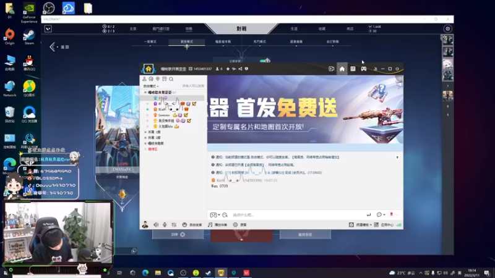The height and width of the screenshot is (278, 495).
Task: Mute the speaker in YY bottom bar
Action: click(x=156, y=225)
